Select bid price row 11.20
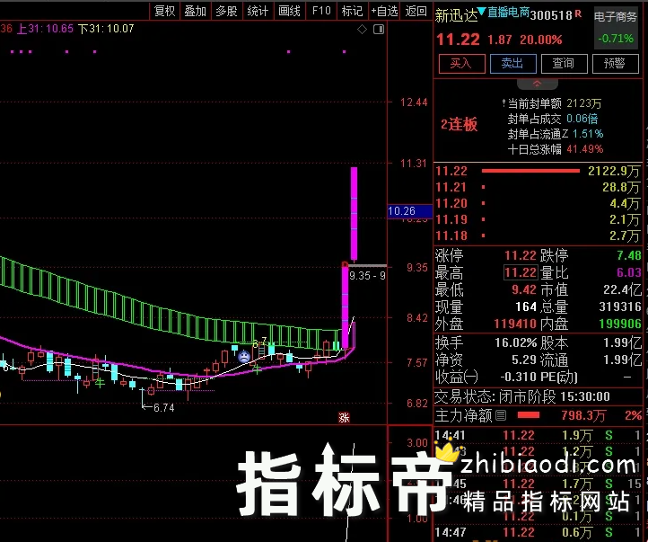648x542 pixels. (x=538, y=203)
